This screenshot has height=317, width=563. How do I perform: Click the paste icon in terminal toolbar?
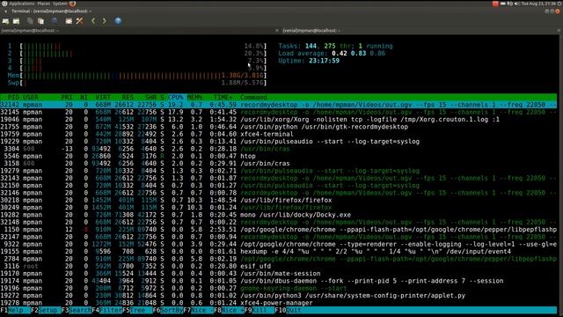[41, 21]
